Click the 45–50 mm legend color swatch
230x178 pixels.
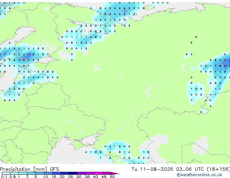pos(107,173)
